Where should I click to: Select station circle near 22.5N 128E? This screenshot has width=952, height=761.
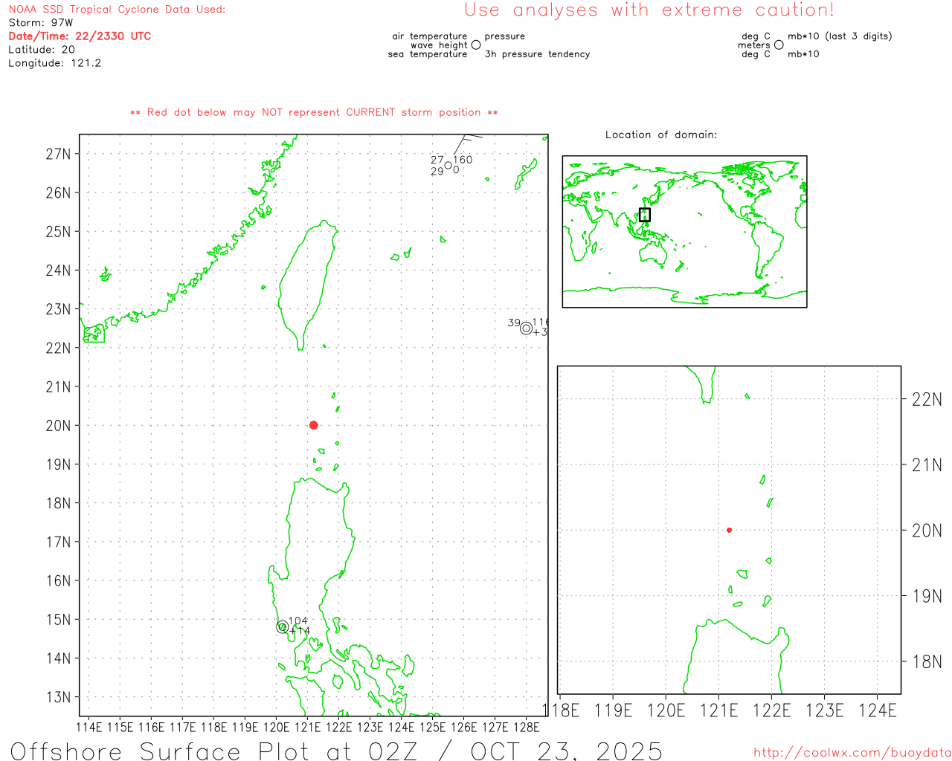pos(526,328)
